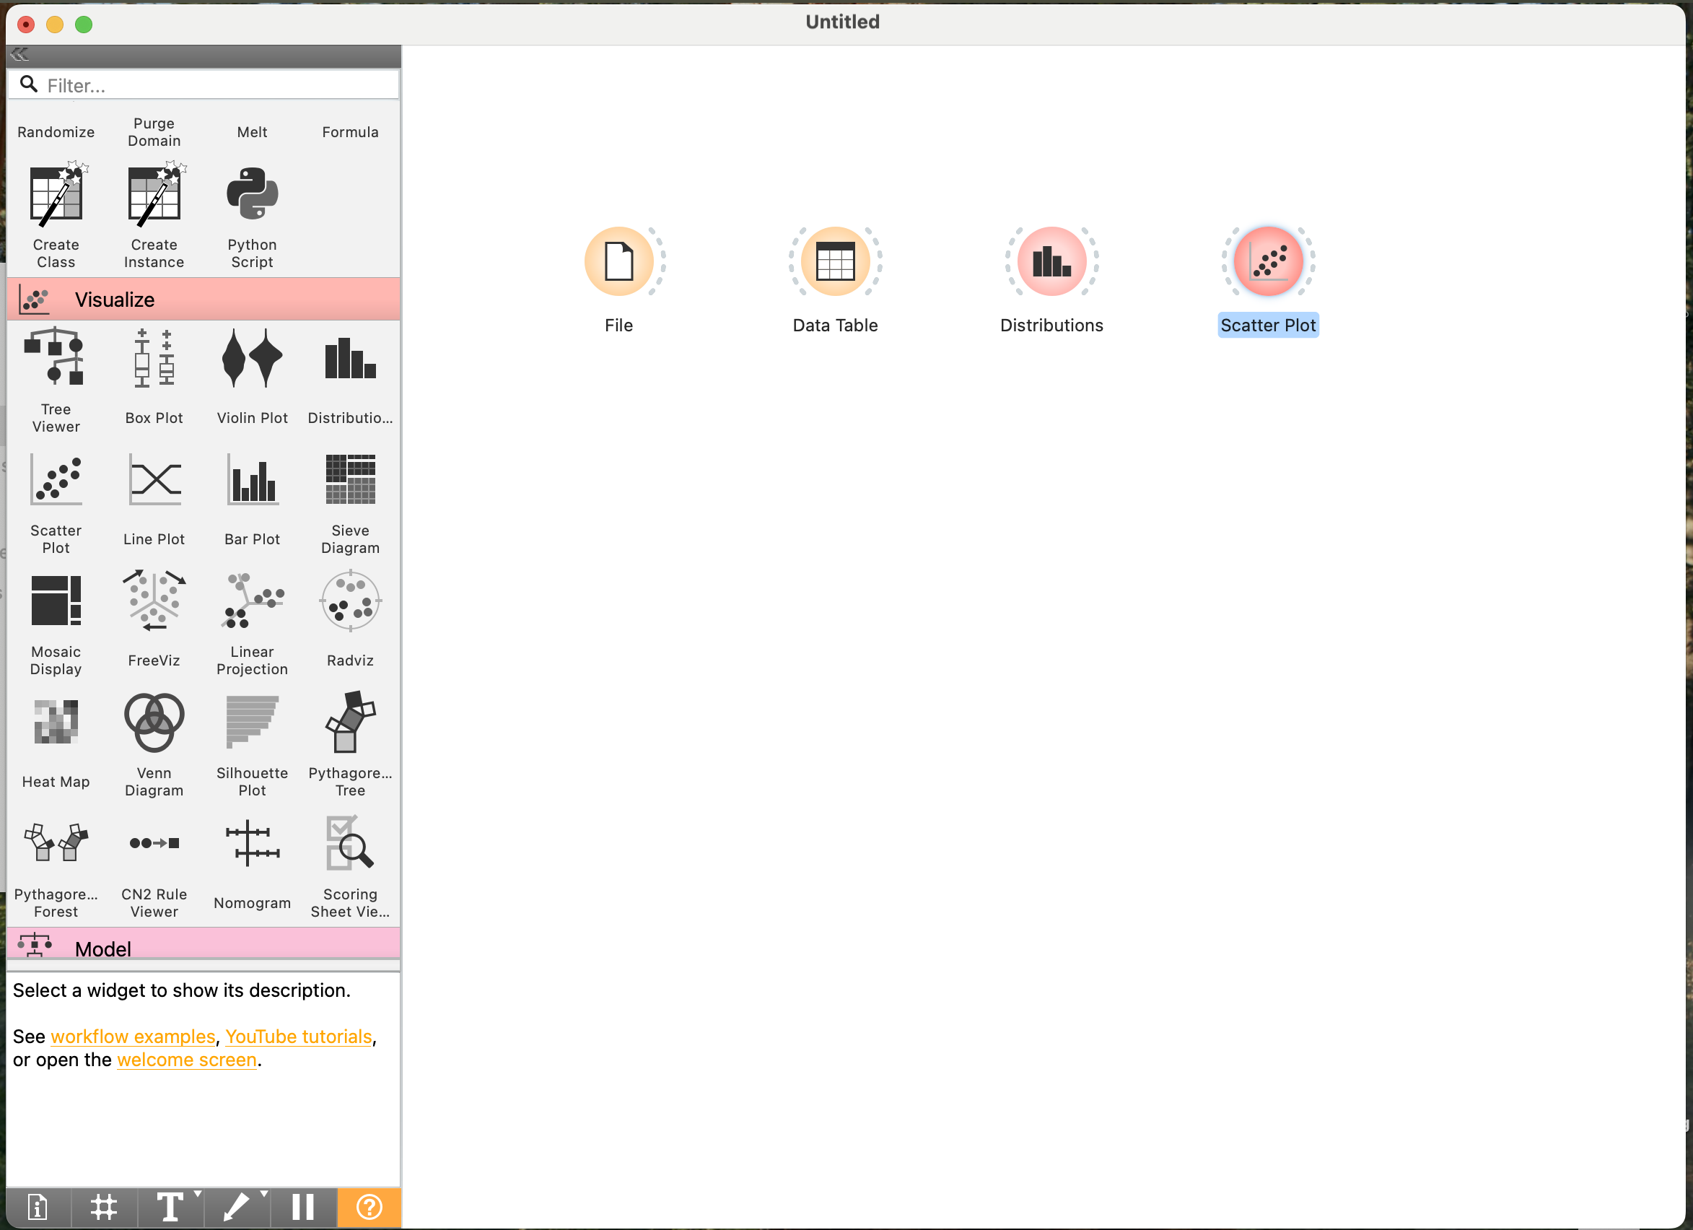This screenshot has height=1230, width=1693.
Task: Click the Python Script widget
Action: (x=252, y=194)
